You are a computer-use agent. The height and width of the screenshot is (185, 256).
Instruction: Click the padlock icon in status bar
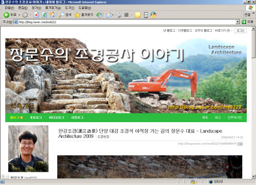click(193, 182)
